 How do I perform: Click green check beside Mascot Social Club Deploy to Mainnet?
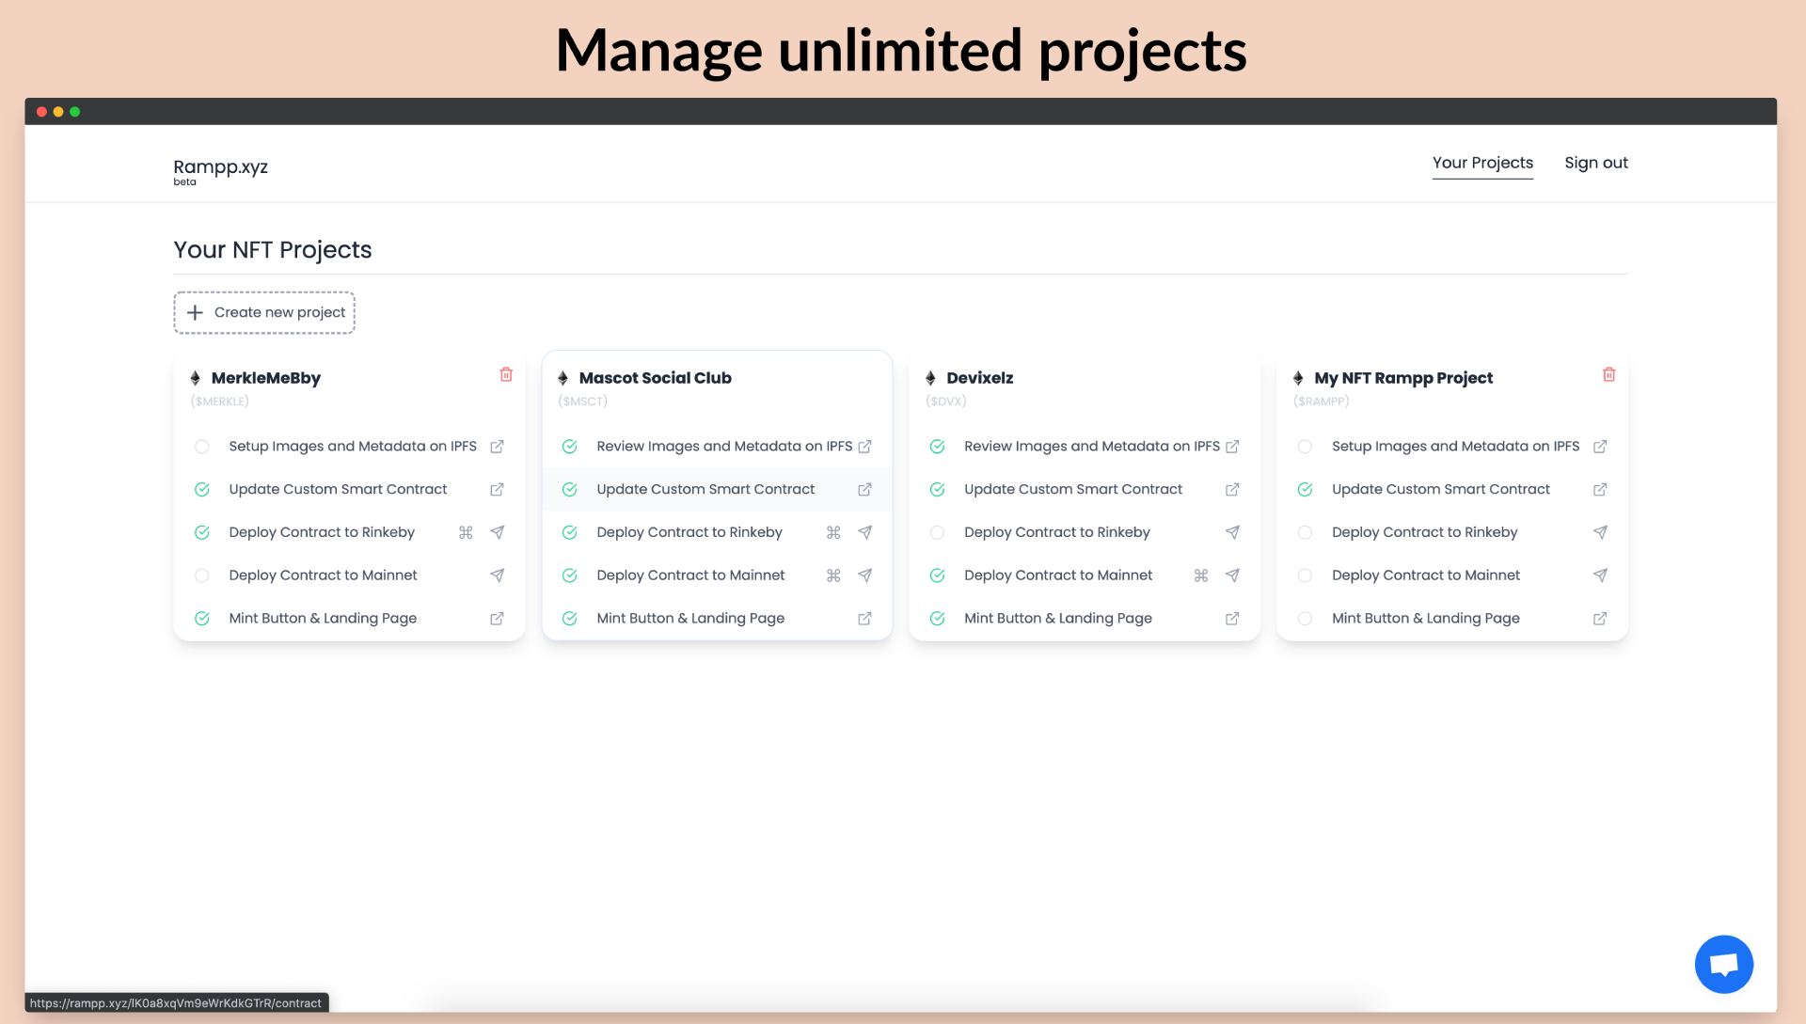pos(570,575)
